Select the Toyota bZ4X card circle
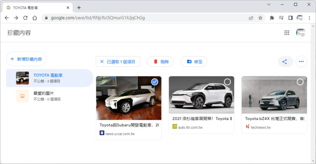The width and height of the screenshot is (316, 164). click(300, 82)
